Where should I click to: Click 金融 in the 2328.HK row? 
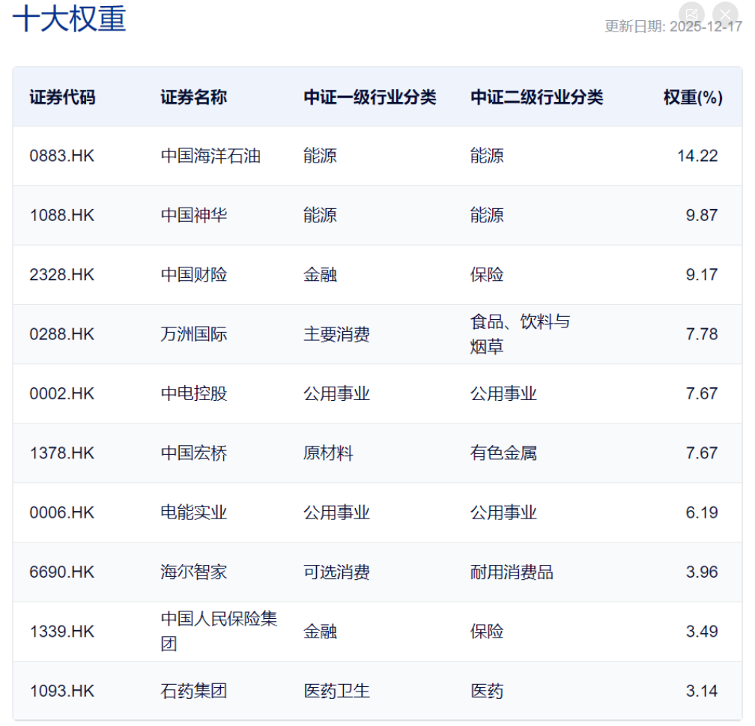pos(320,275)
